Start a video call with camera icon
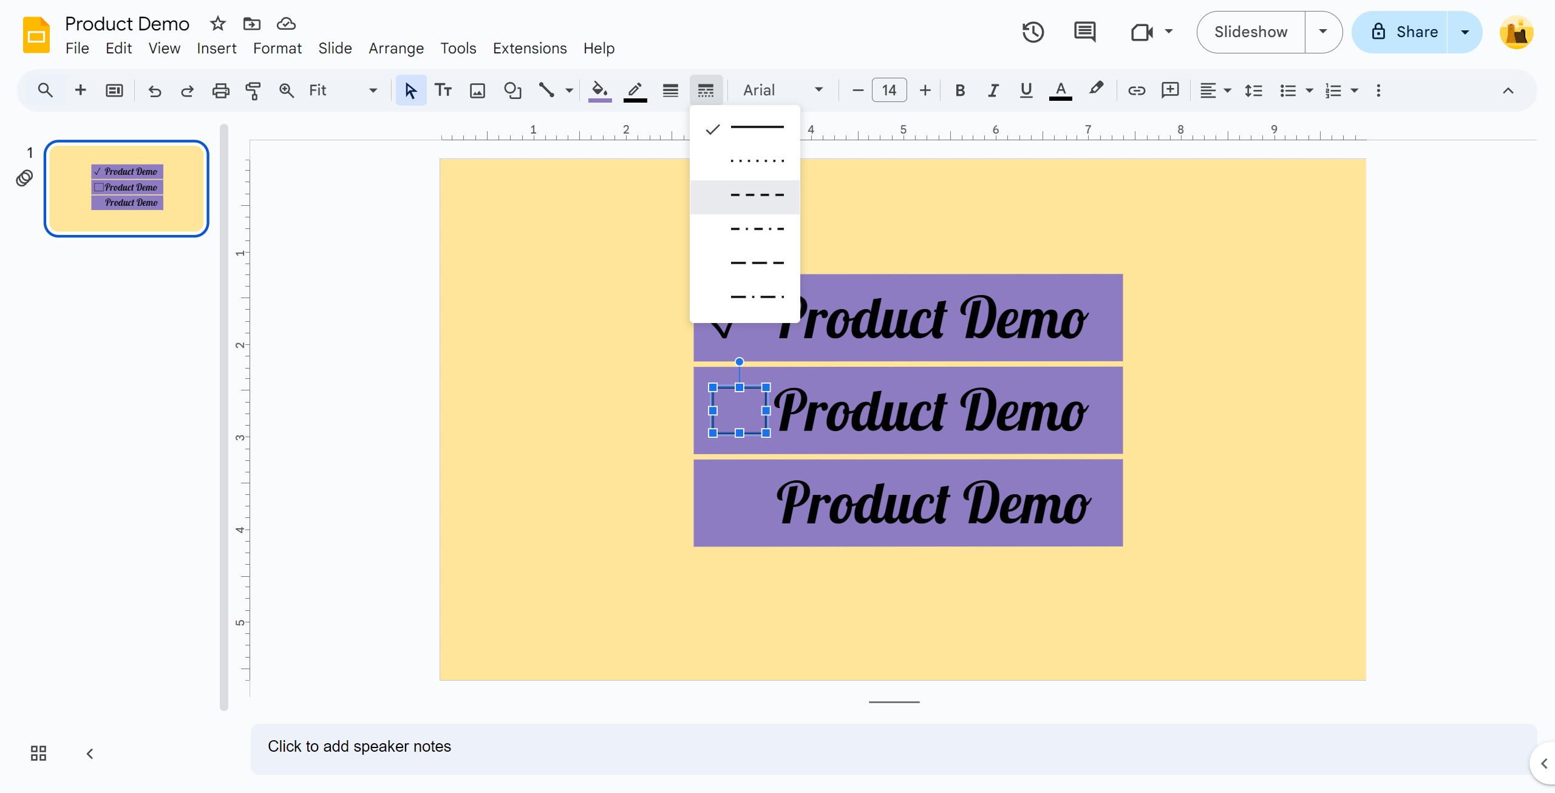Screen dimensions: 1555x793 coord(1142,32)
